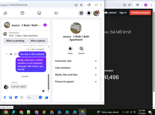Send a voice clip with the microphone icon
This screenshot has width=155, height=115.
5,97
